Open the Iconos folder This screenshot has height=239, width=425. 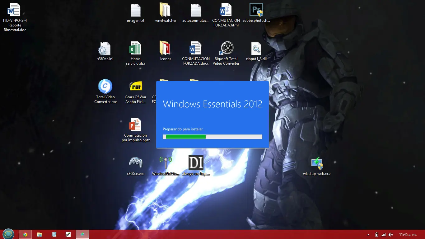tap(166, 51)
